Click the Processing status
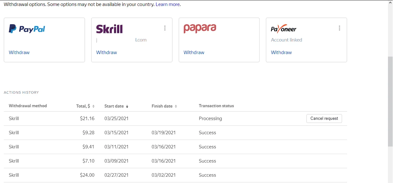The image size is (393, 183). [211, 119]
